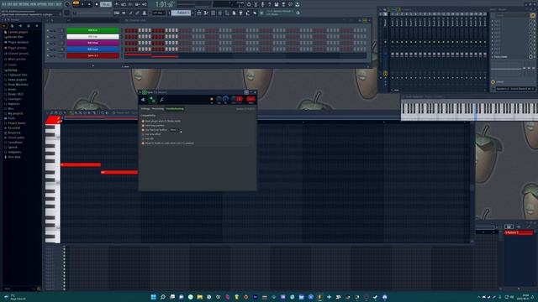
Task: Click the main volume knob beside transport
Action: click(x=67, y=4)
